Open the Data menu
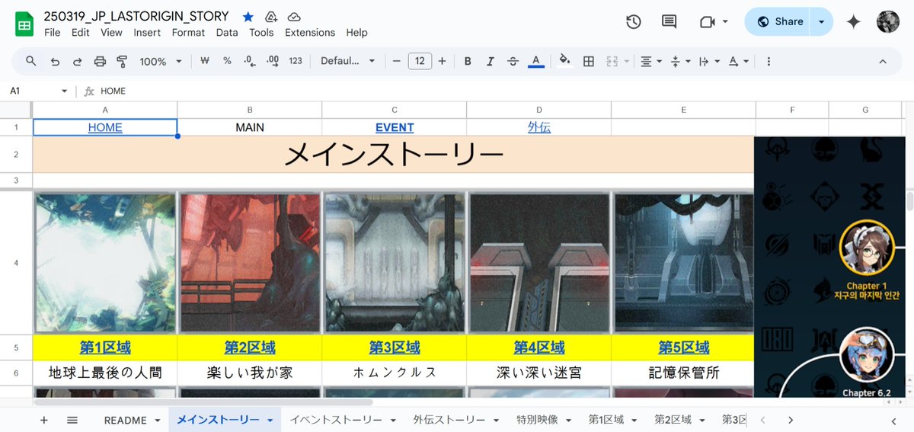Screen dimensions: 914x432 click(227, 33)
